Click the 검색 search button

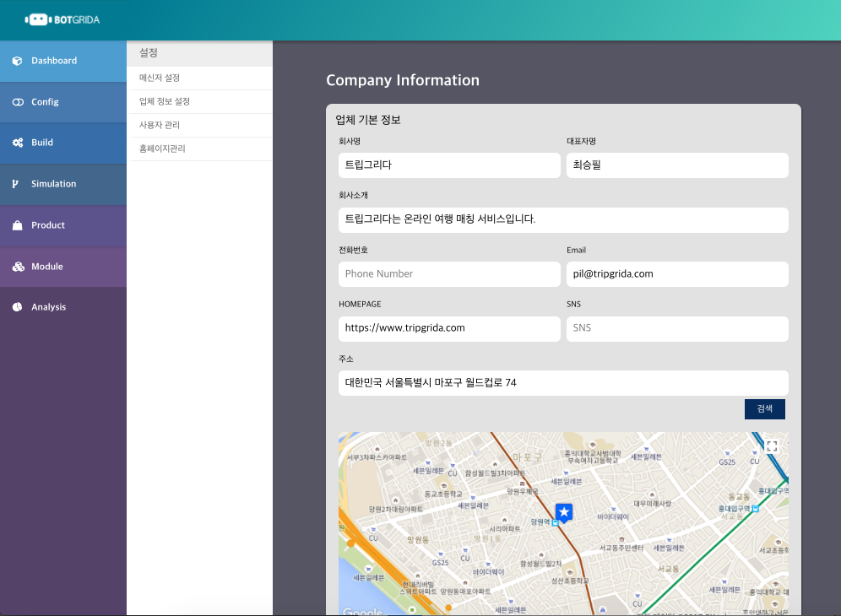(765, 409)
